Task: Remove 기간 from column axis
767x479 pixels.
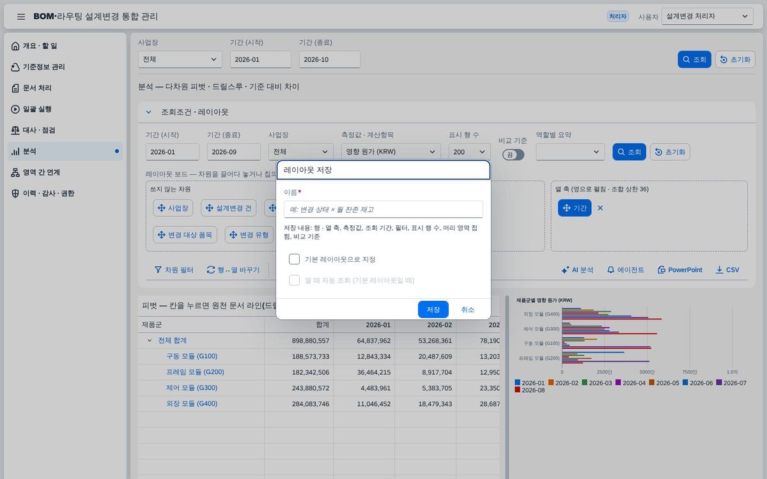Action: (x=600, y=208)
